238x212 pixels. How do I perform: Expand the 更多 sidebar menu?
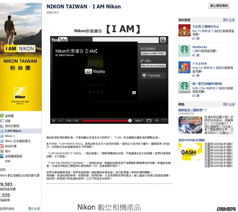[8, 161]
